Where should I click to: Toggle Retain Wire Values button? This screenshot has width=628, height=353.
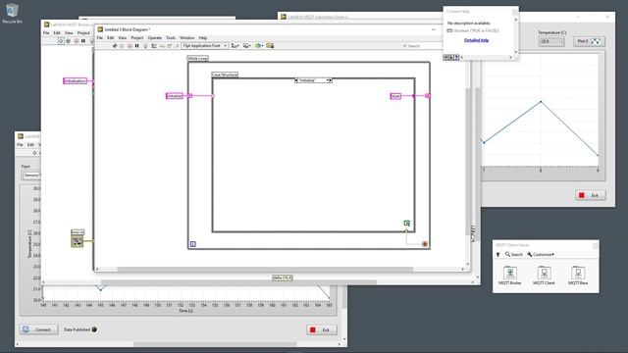[x=154, y=46]
